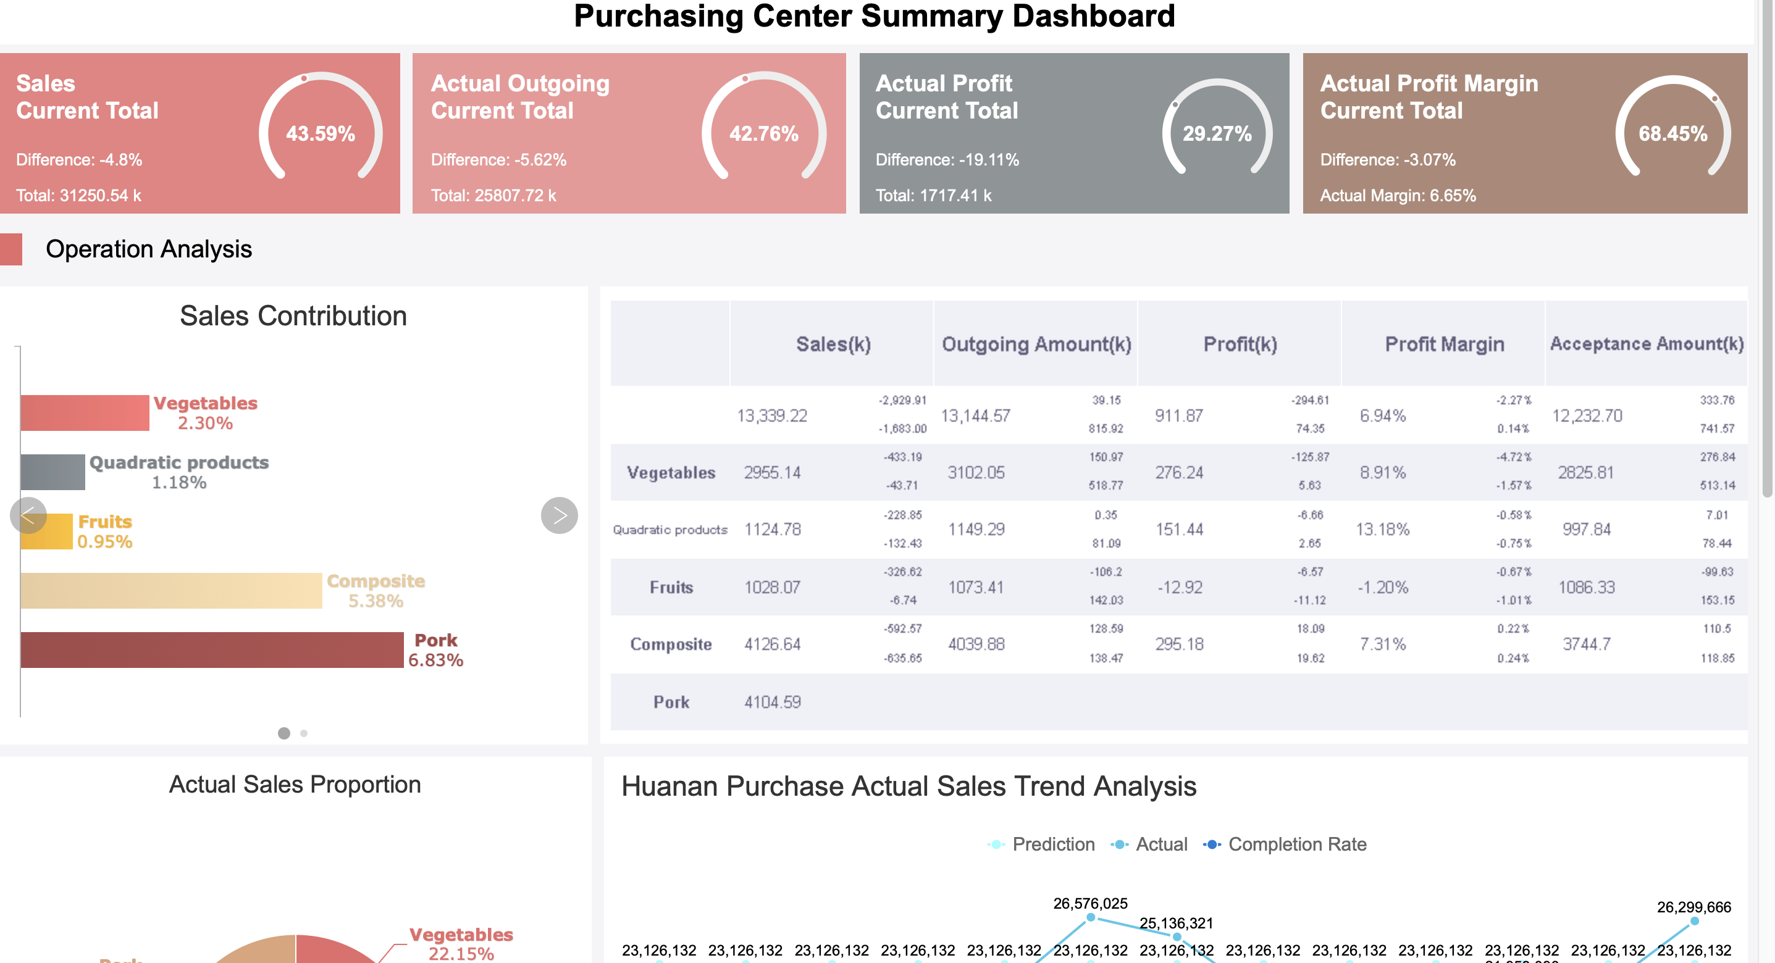Viewport: 1775px width, 963px height.
Task: Click the Actual Outgoing 42.76% gauge
Action: tap(764, 127)
